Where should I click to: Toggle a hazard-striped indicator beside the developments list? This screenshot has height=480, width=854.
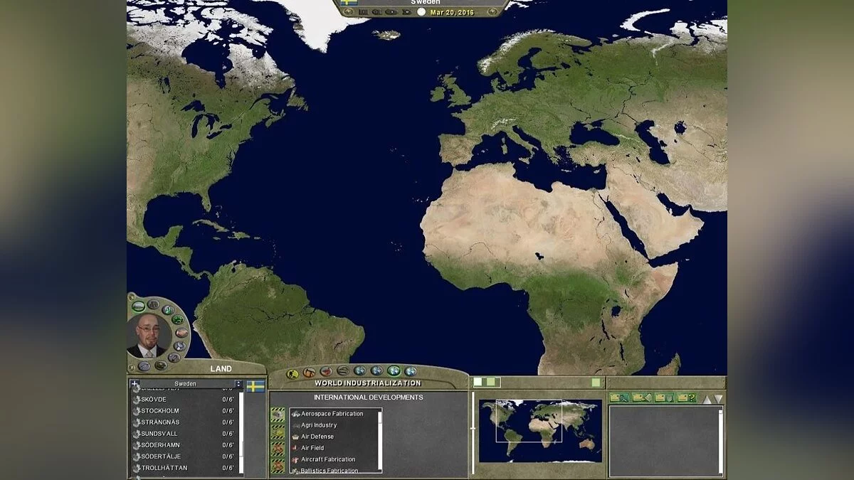point(278,412)
